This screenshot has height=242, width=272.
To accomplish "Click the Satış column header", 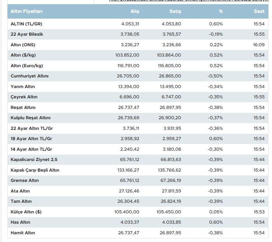I will (x=175, y=11).
